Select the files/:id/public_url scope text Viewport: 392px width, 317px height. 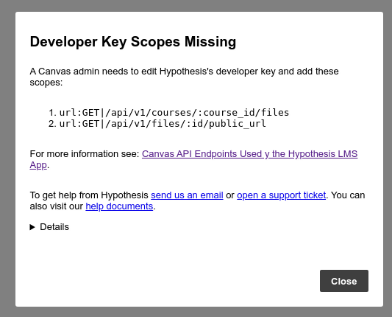[163, 124]
